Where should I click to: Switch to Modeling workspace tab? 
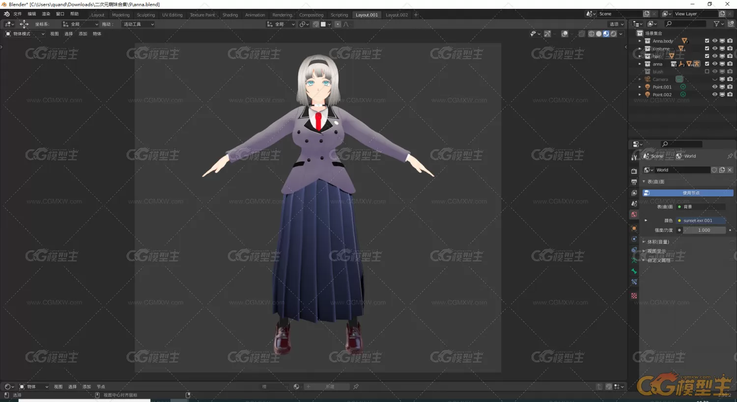click(120, 15)
